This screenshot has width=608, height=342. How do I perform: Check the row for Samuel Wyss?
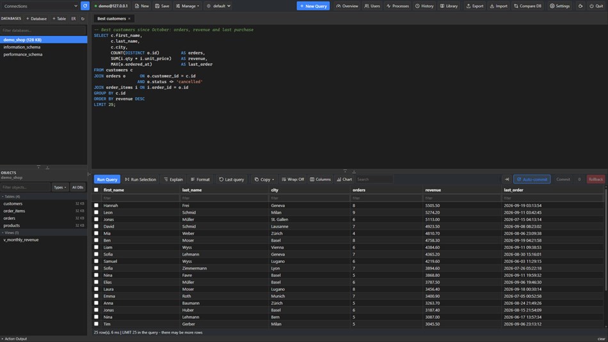[96, 261]
